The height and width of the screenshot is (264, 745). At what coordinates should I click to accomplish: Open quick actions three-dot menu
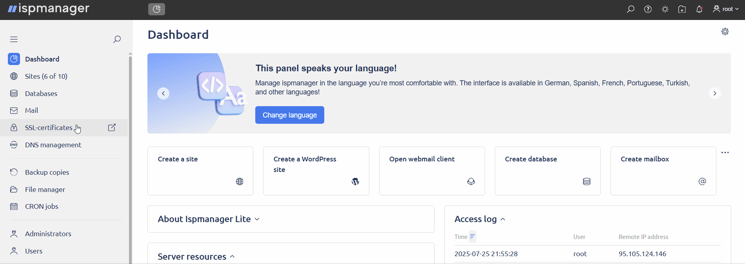tap(725, 153)
